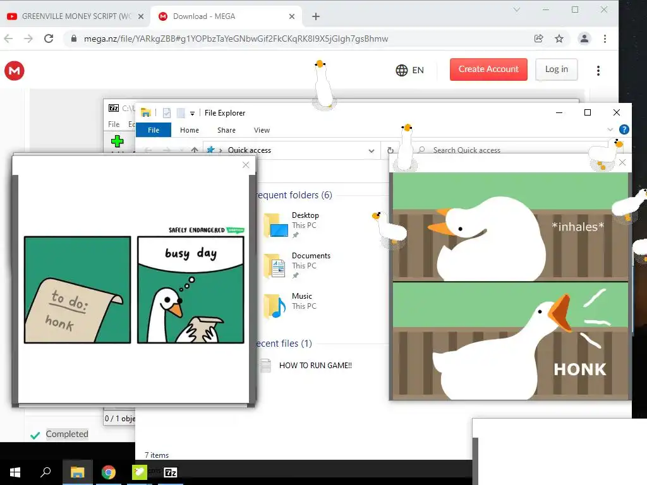The image size is (647, 485).
Task: Open MEGA page kebab menu
Action: [598, 71]
